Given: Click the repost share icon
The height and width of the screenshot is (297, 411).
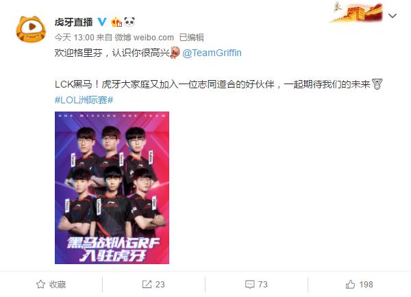Looking at the screenshot, I should click(x=147, y=285).
